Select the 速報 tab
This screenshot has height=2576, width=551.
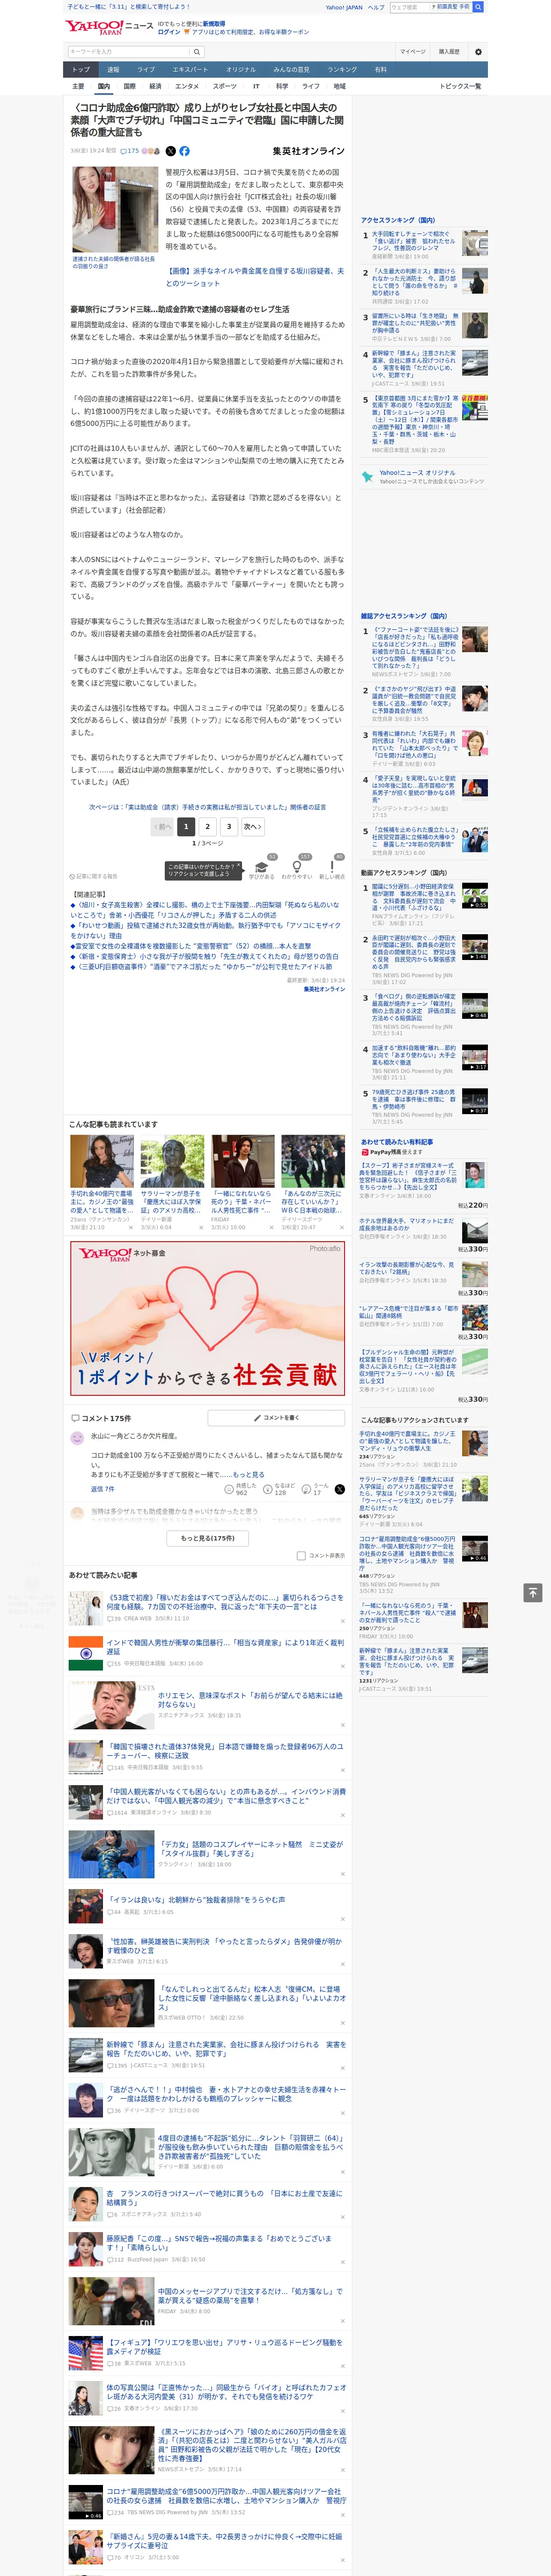[x=113, y=69]
